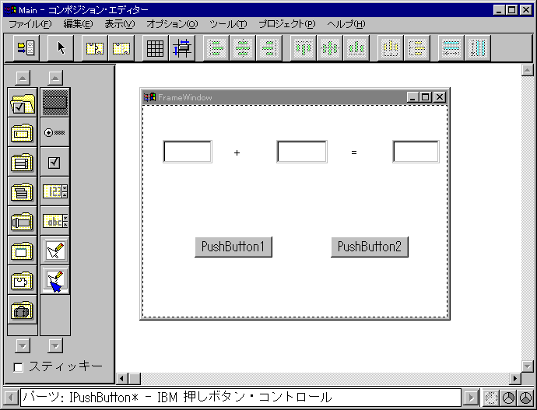Select the check box part
The width and height of the screenshot is (537, 410).
tap(55, 163)
